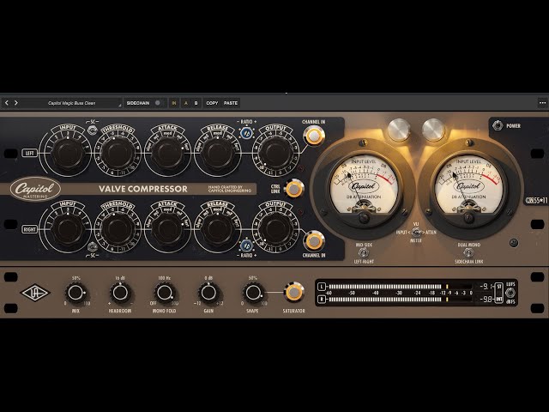Click the 16 dB headroom value
Viewport: 549px width, 412px height.
click(x=120, y=278)
